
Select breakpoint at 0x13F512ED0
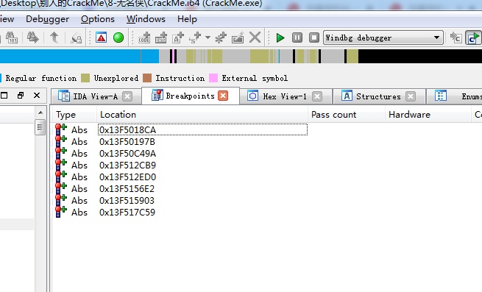[x=127, y=177]
